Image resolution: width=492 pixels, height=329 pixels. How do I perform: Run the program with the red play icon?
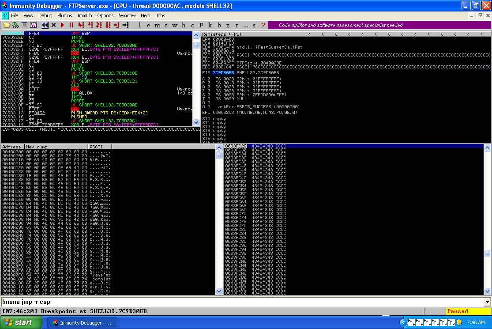[x=63, y=25]
